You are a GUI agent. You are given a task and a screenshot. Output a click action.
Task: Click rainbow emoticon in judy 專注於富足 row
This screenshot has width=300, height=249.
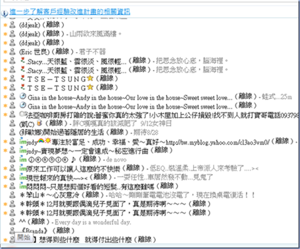click(41, 141)
